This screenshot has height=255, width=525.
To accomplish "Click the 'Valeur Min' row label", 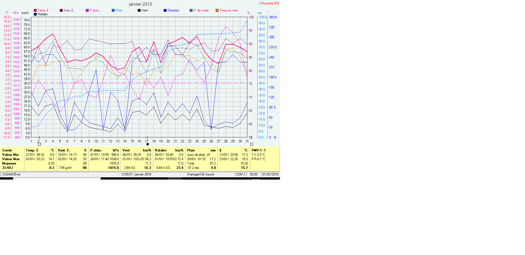I will (x=10, y=155).
